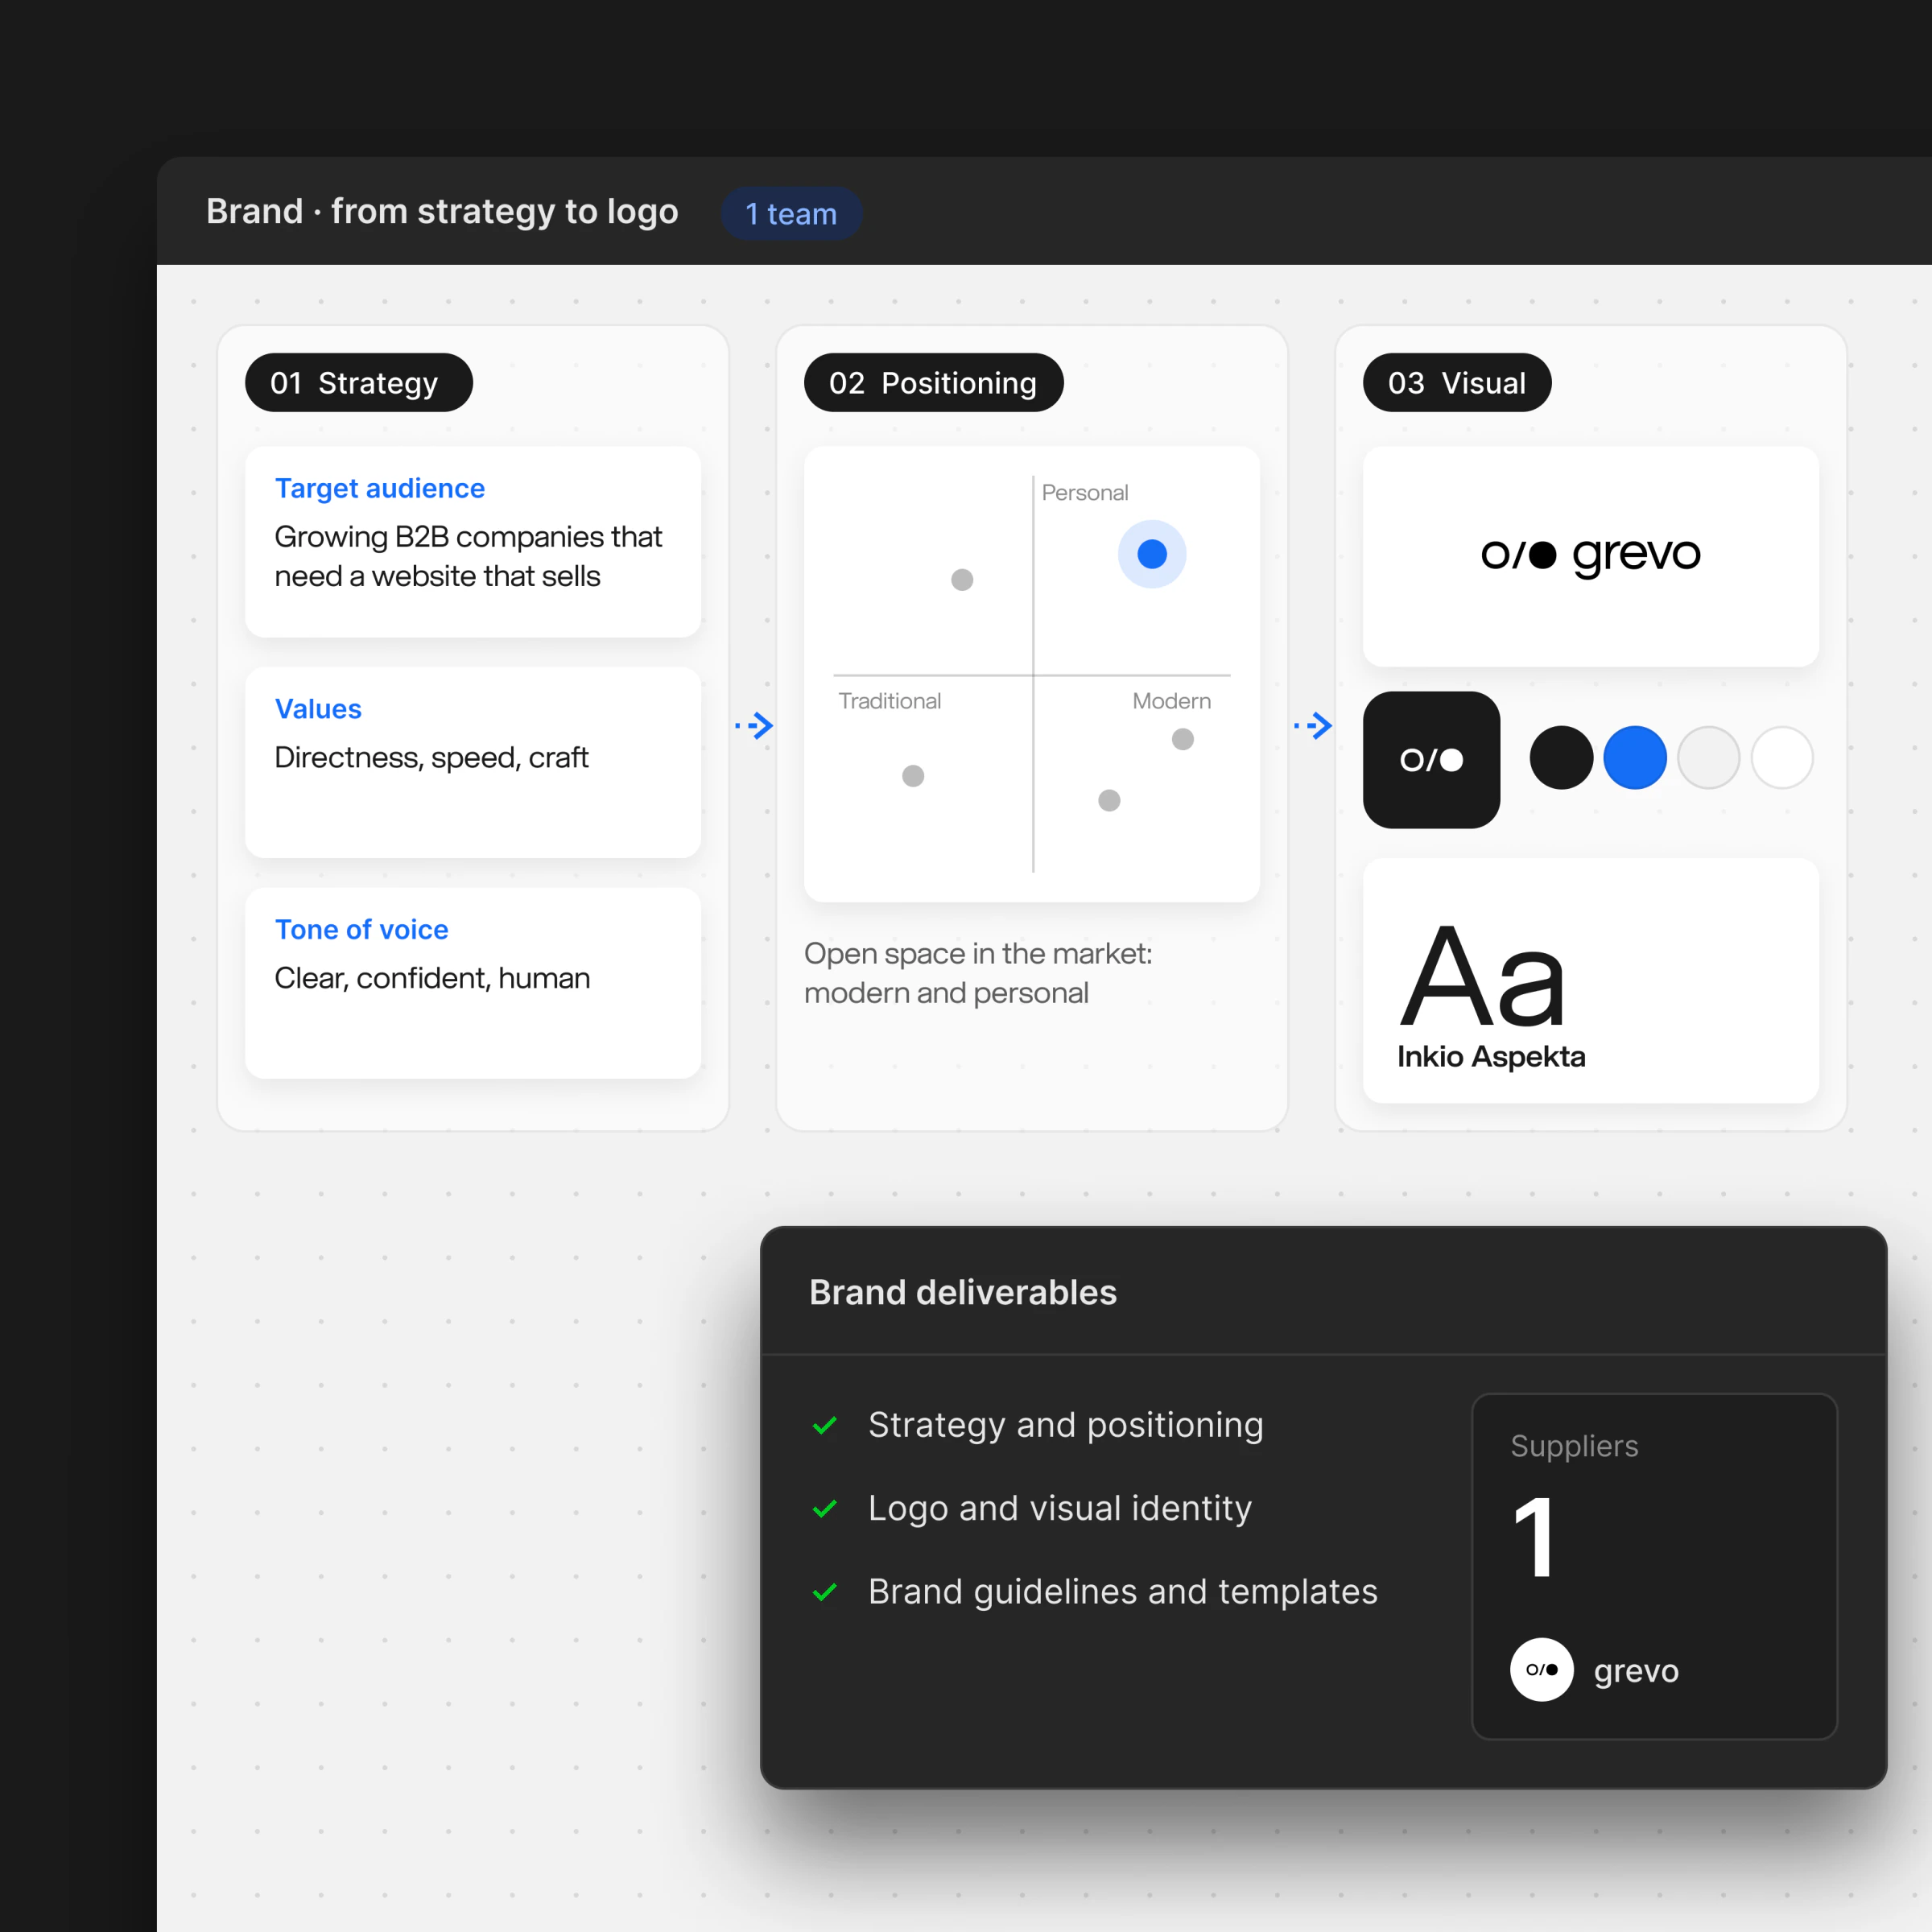This screenshot has width=1932, height=1932.
Task: Click the 'grevo' supplier name in deliverables panel
Action: pyautogui.click(x=1636, y=1671)
